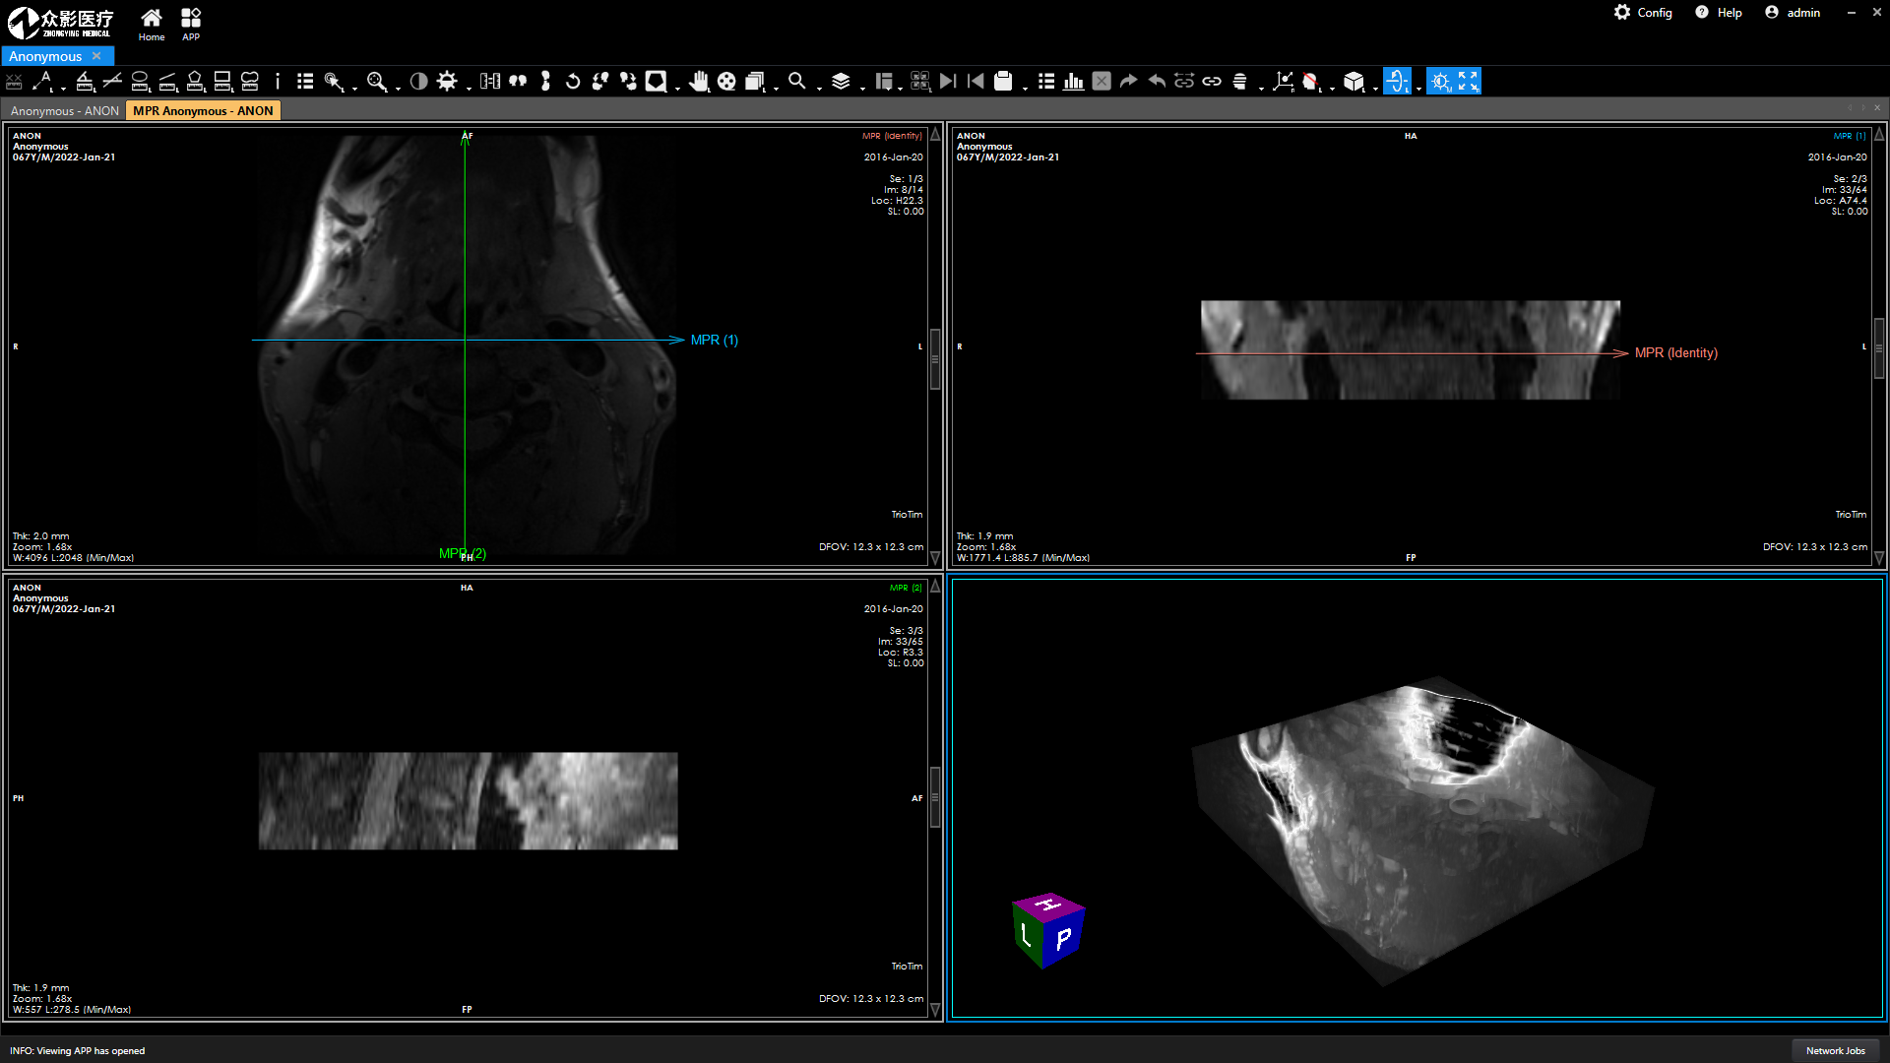Expand the zoom tool dropdown arrow
1890x1063 pixels.
(x=398, y=88)
